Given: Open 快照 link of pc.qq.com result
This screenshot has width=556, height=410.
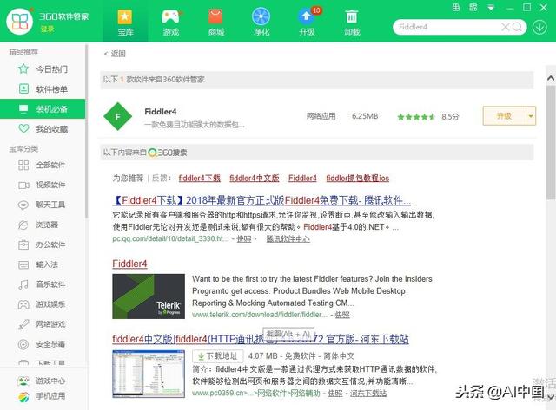Looking at the screenshot, I should click(x=243, y=238).
